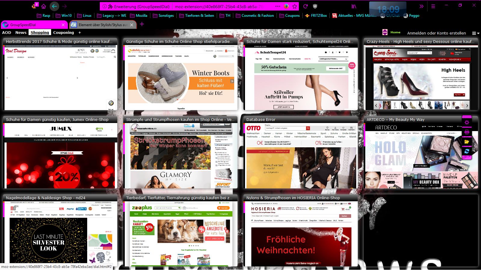Show more toolbar items overflow chevron
This screenshot has width=481, height=270.
coord(421,6)
